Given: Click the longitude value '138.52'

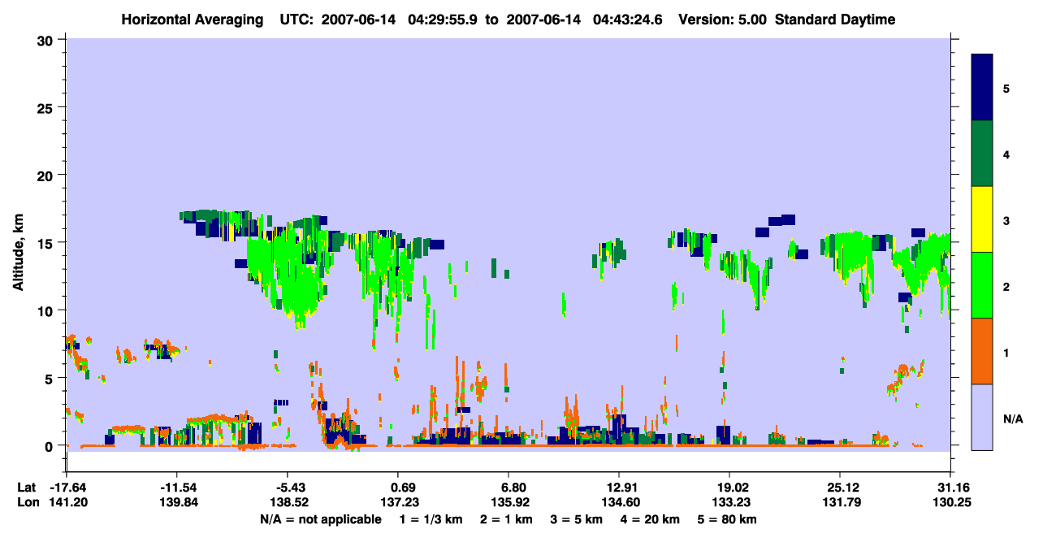Looking at the screenshot, I should [x=291, y=502].
